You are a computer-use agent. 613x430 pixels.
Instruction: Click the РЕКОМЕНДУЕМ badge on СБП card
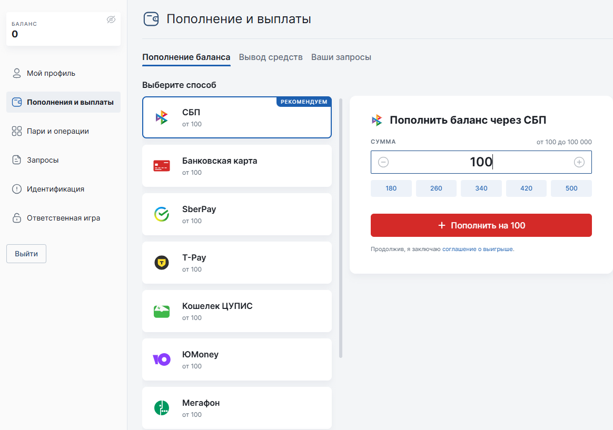[304, 102]
